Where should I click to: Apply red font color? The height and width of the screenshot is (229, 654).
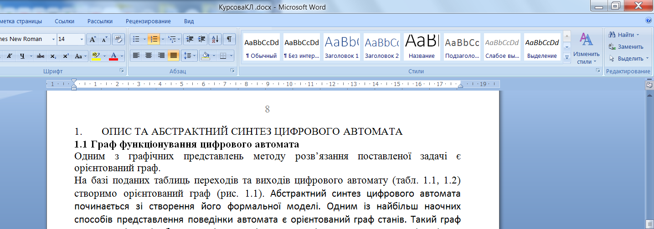click(113, 56)
